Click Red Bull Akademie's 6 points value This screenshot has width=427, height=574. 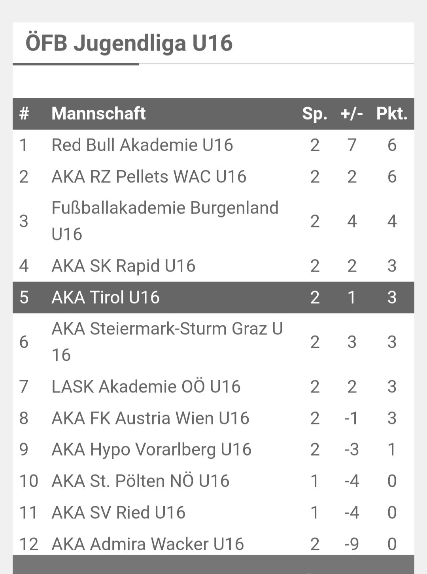click(392, 145)
